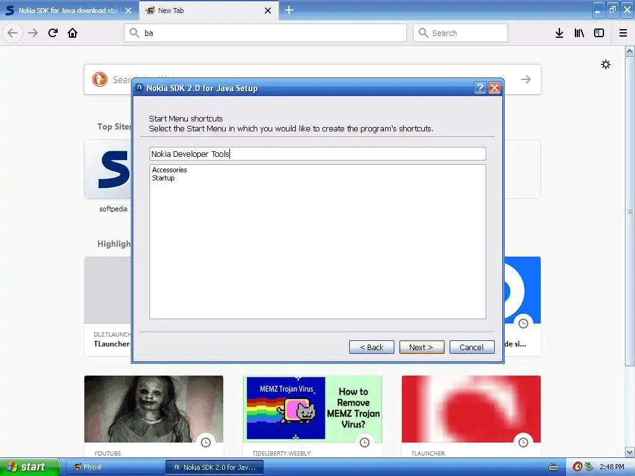Click the red tray icon
The image size is (635, 476).
[x=577, y=467]
